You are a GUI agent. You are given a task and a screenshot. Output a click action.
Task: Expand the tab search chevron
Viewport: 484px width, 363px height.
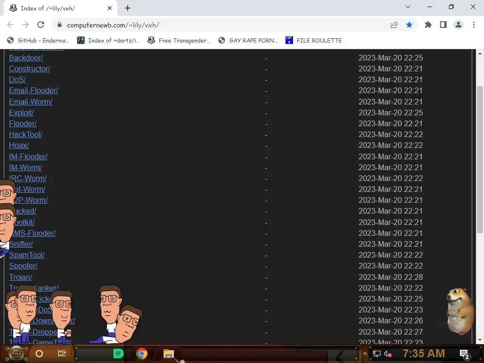(408, 7)
